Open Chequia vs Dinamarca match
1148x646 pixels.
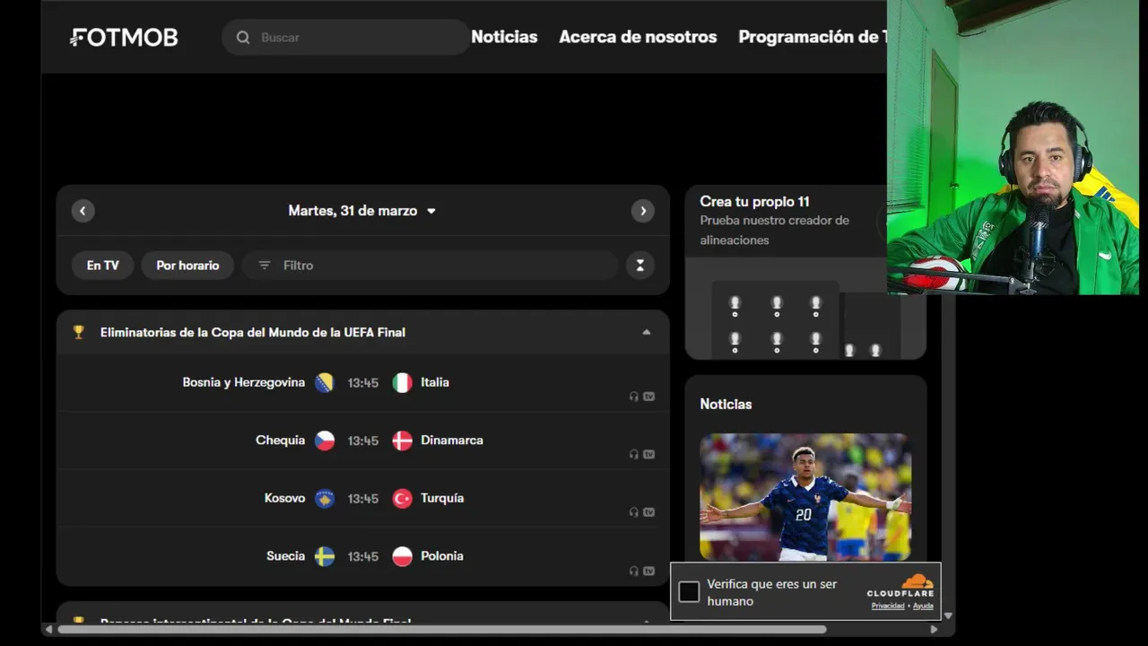click(x=362, y=441)
